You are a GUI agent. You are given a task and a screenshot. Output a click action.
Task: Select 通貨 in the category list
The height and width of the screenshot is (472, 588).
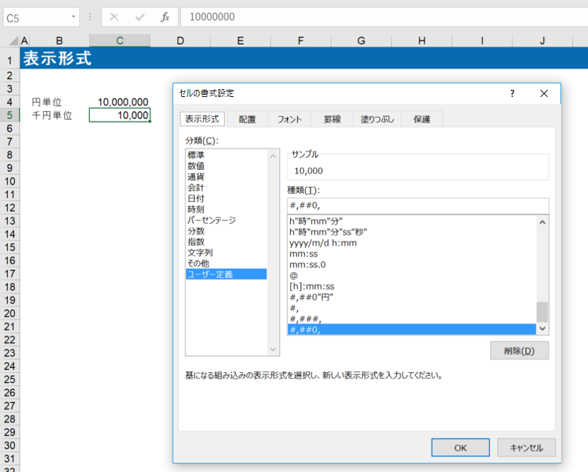tap(197, 177)
